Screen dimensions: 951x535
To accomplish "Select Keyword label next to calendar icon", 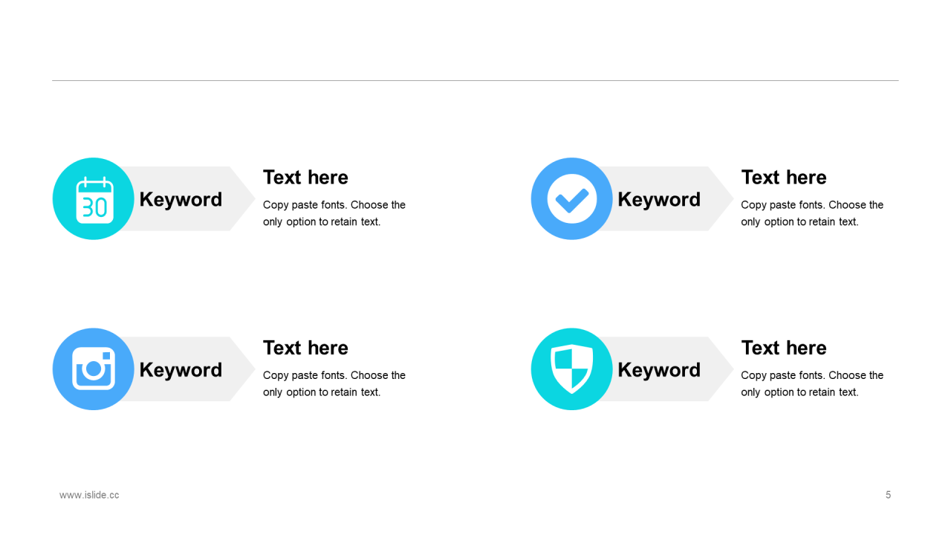I will coord(181,200).
